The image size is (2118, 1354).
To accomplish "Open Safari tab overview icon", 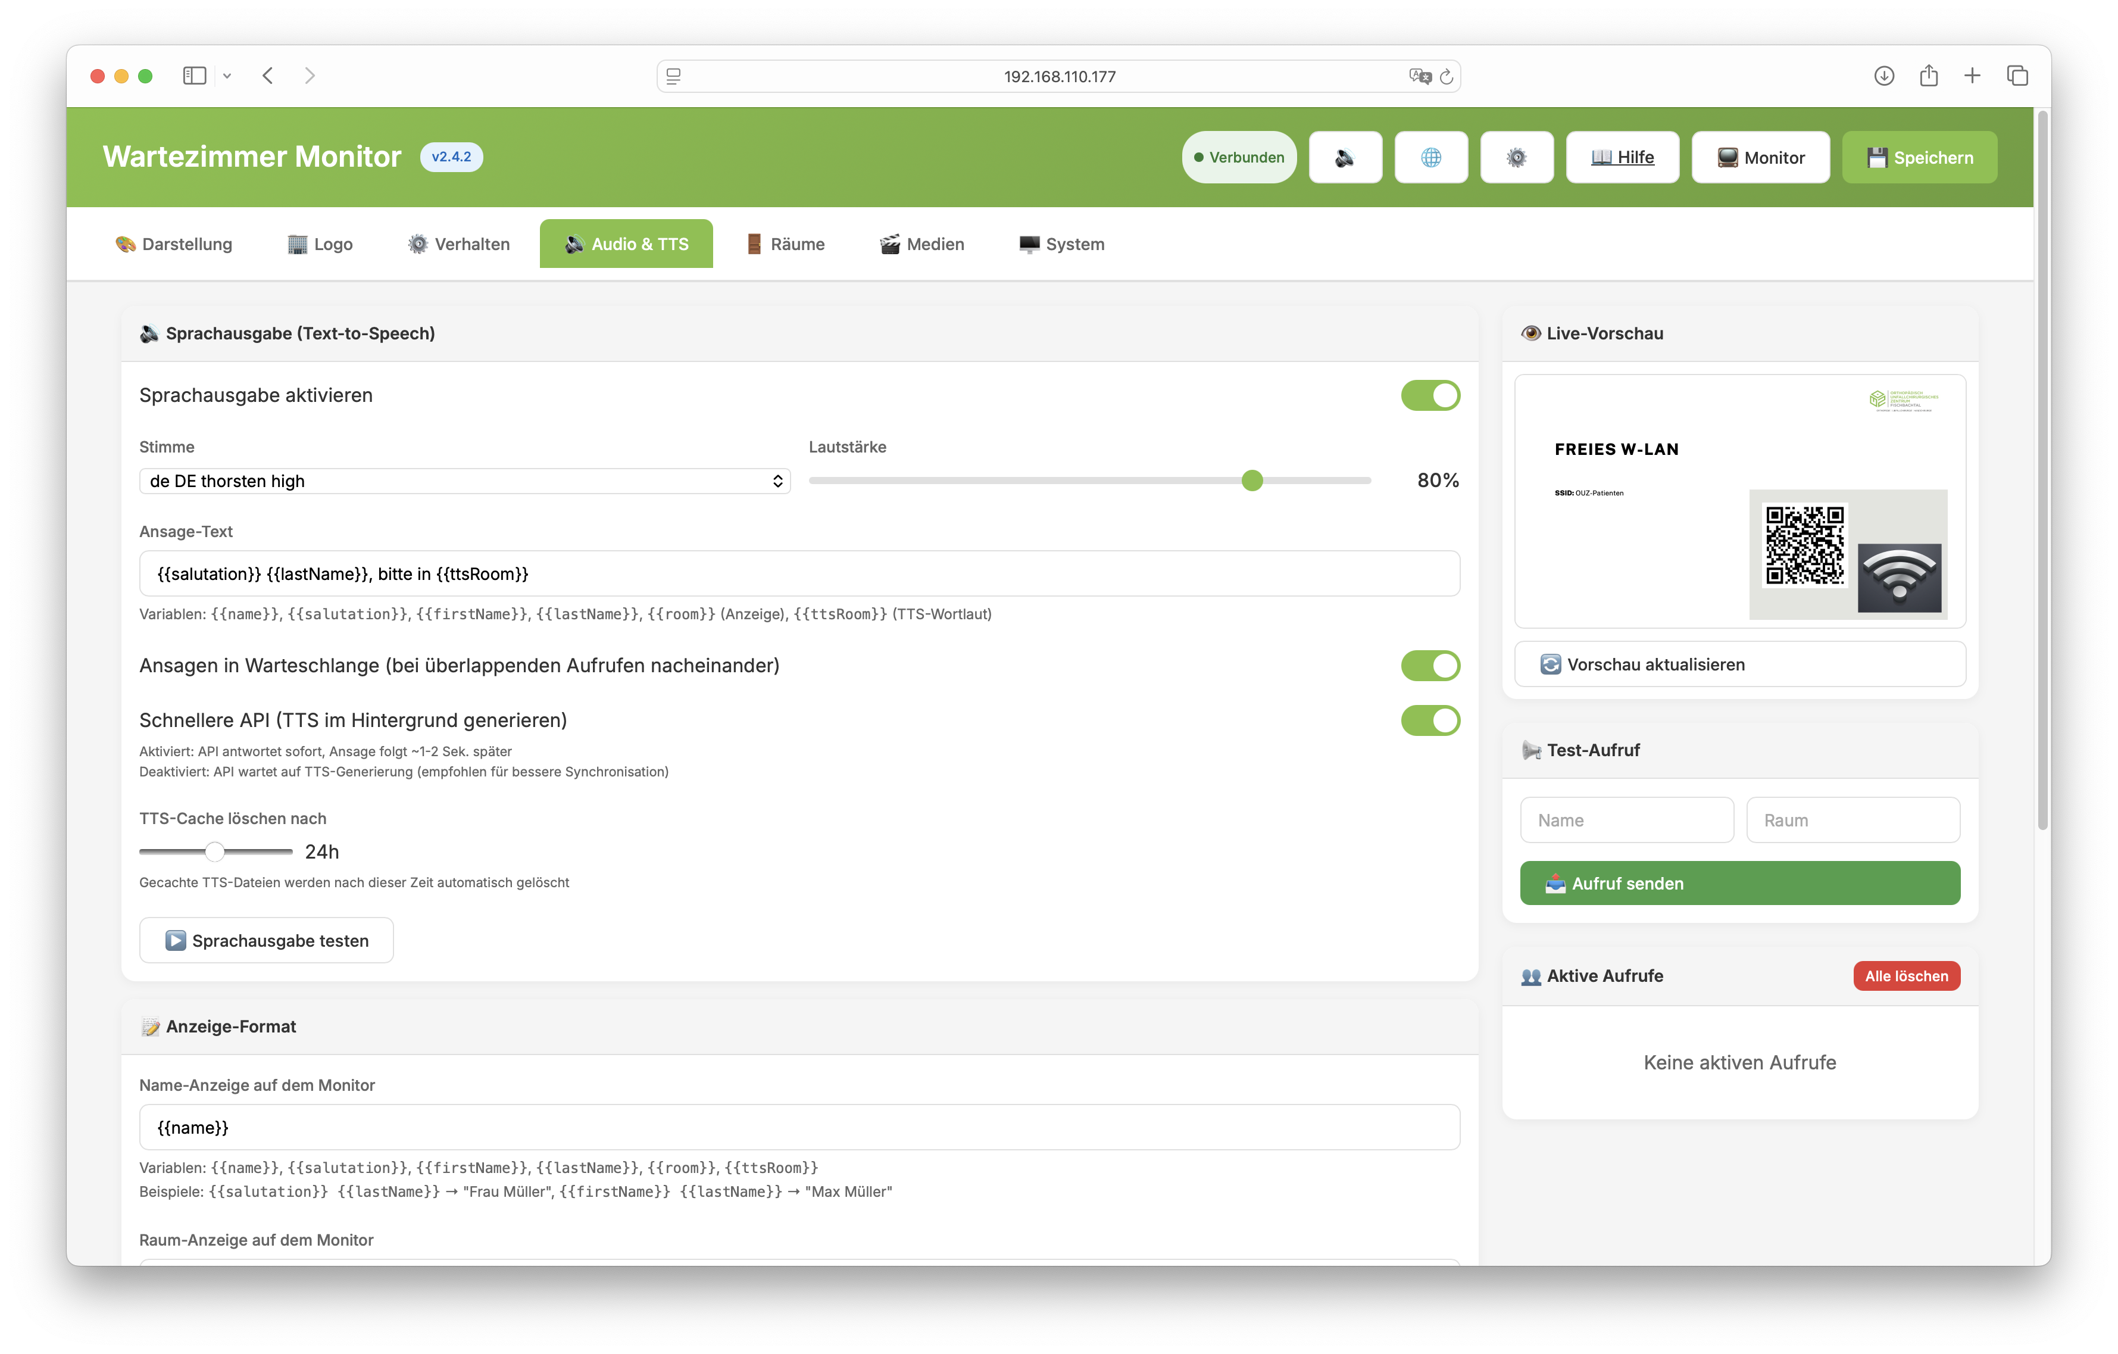I will click(2018, 76).
